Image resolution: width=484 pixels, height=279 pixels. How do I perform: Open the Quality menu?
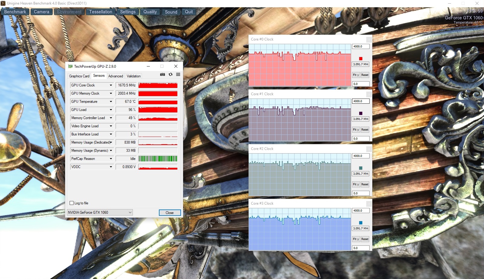click(x=150, y=12)
